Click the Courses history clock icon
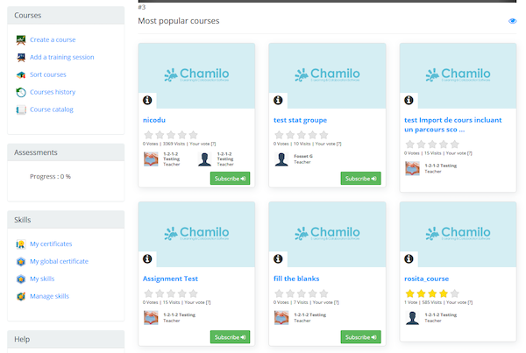The width and height of the screenshot is (526, 353). [21, 92]
